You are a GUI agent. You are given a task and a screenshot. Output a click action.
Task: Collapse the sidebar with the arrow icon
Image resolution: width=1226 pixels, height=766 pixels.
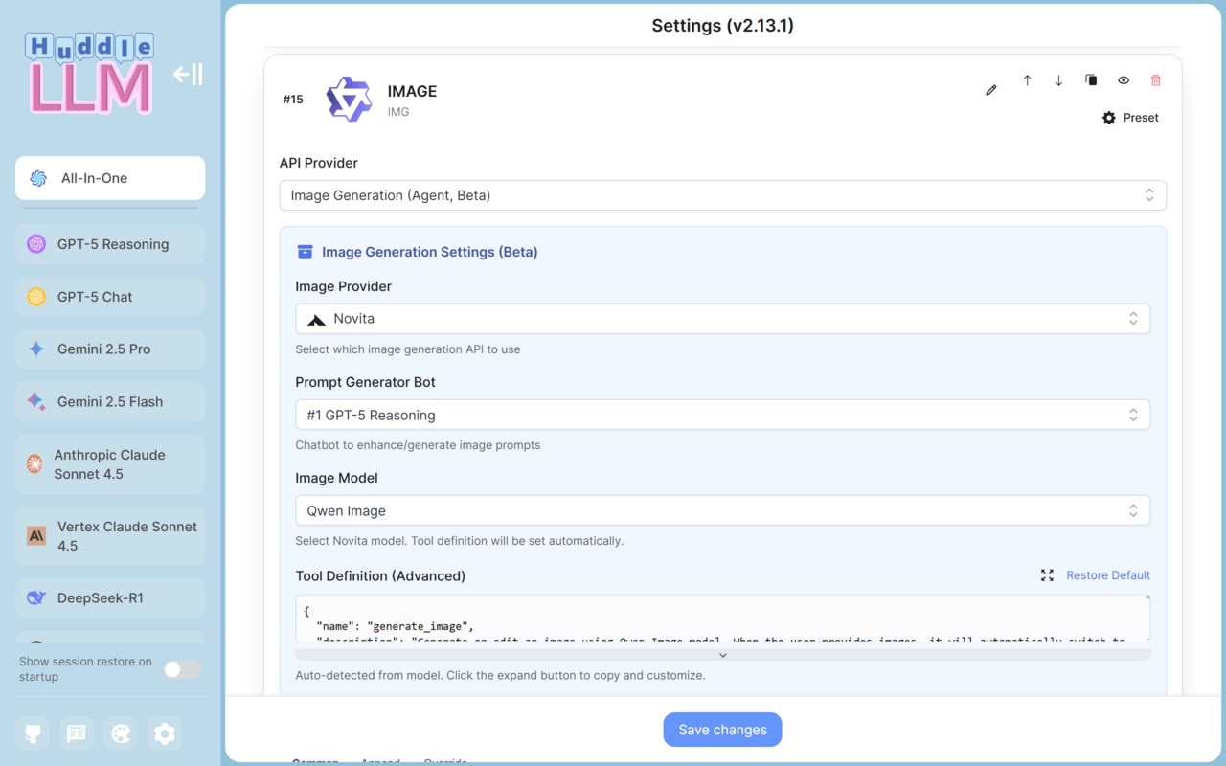click(188, 75)
